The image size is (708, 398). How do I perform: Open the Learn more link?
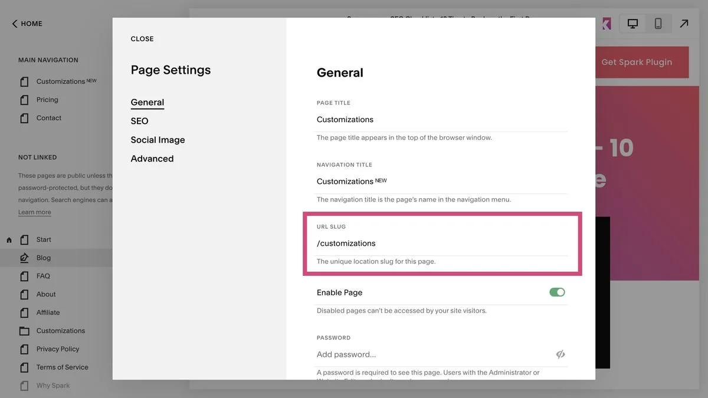[35, 211]
